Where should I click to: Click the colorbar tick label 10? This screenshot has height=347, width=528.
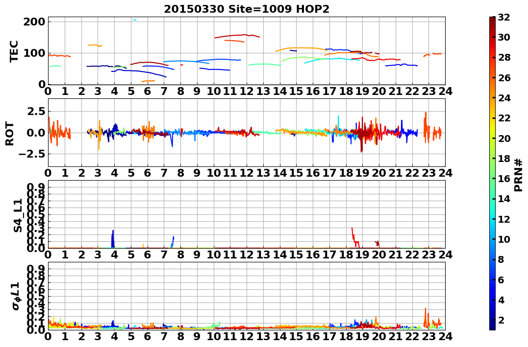click(504, 239)
